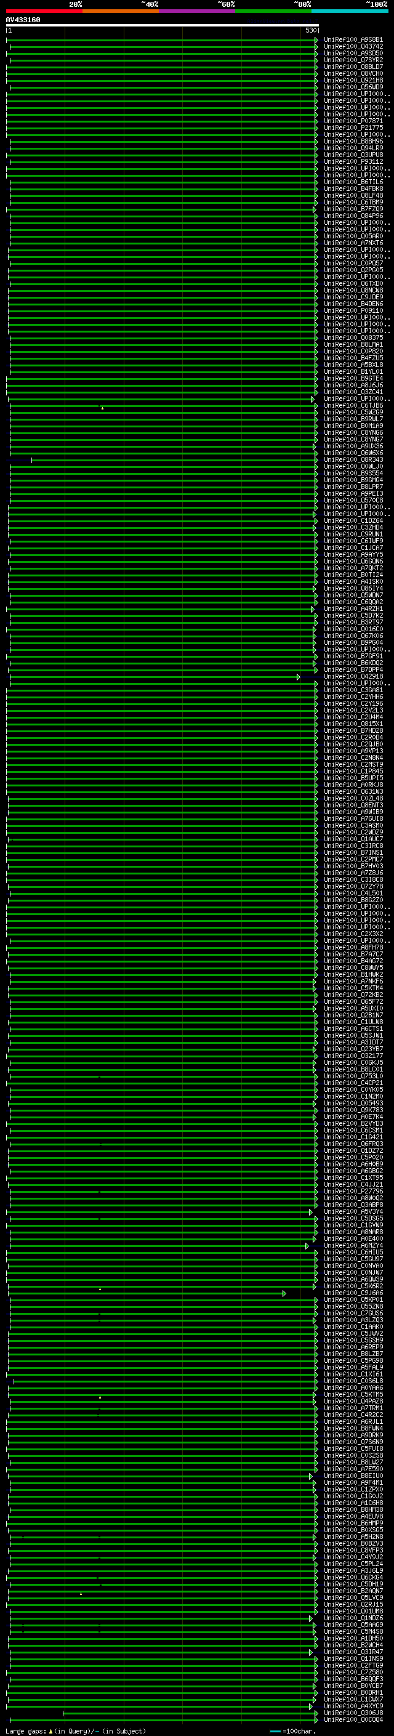Screen dimensions: 394x1736
Task: Open hit UniRef100_A9SD50
Action: pos(353,53)
